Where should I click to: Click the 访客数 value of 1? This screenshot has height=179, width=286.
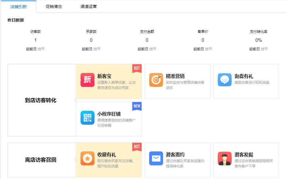(35, 40)
